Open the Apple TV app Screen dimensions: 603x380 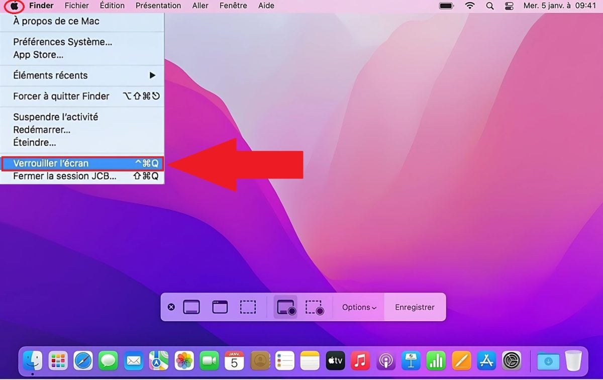click(x=336, y=360)
